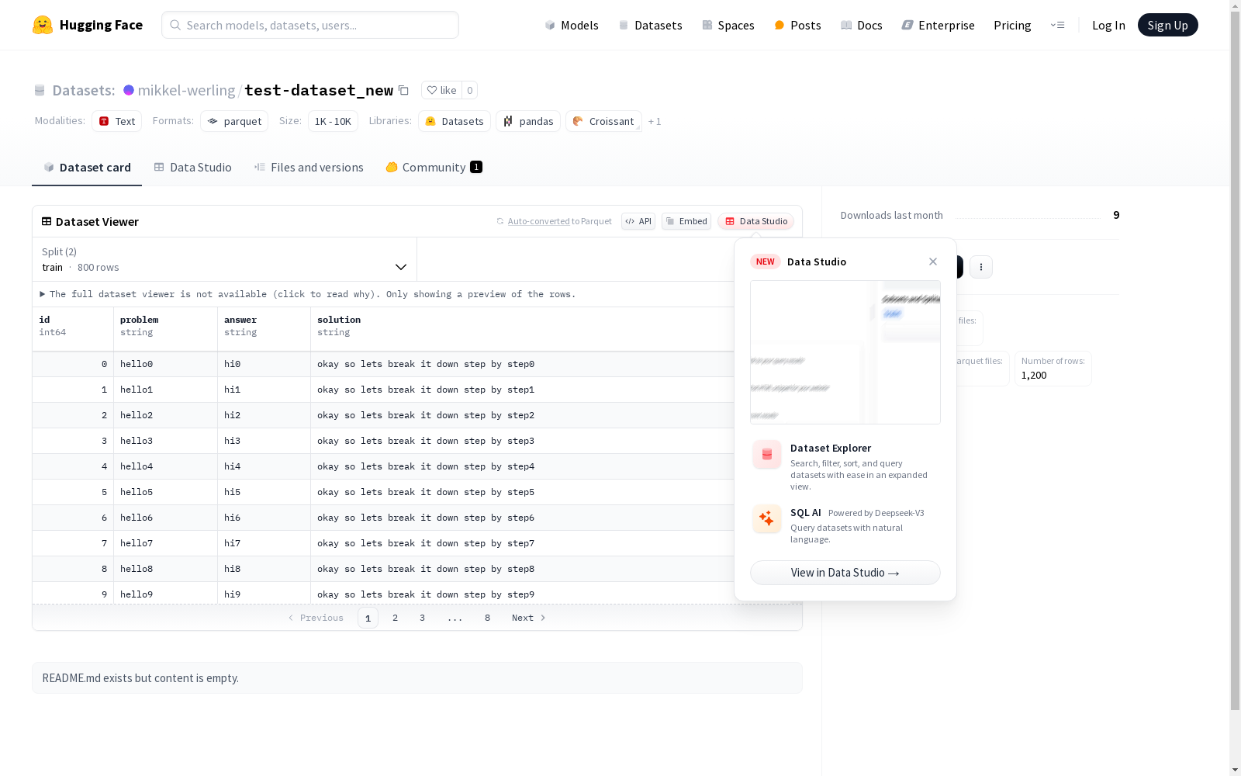Click the Data Studio preview thumbnail
Screen dimensions: 1241x776
click(x=845, y=352)
